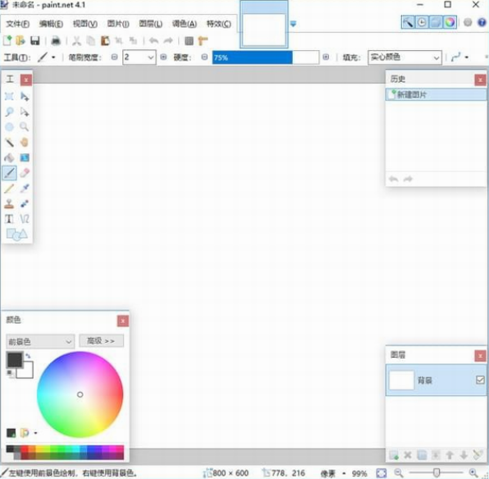Toggle visibility checkbox of 背景 layer
This screenshot has width=489, height=479.
(480, 380)
